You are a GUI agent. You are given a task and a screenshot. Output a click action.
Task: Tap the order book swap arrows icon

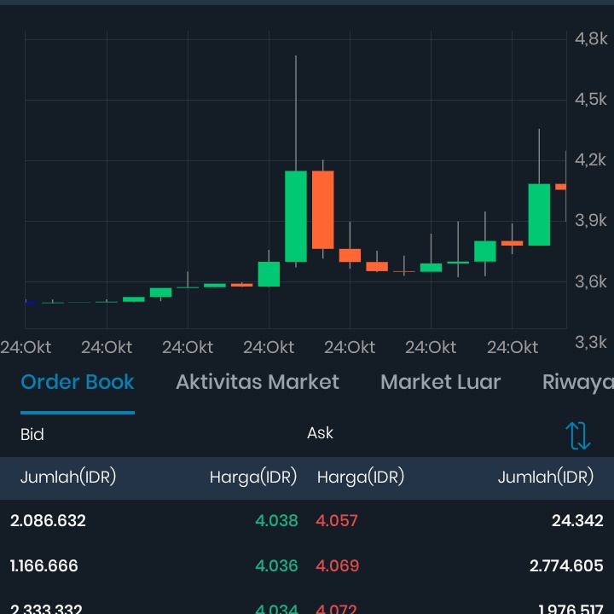[578, 436]
